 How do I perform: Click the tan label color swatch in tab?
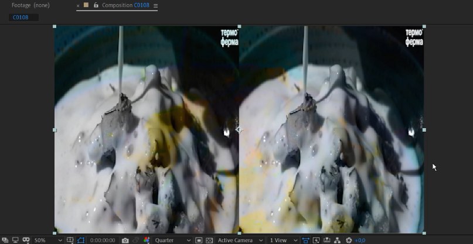(86, 5)
